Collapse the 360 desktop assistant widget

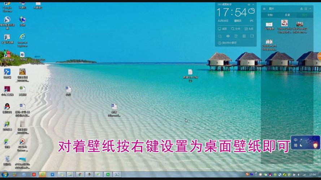pos(253,4)
